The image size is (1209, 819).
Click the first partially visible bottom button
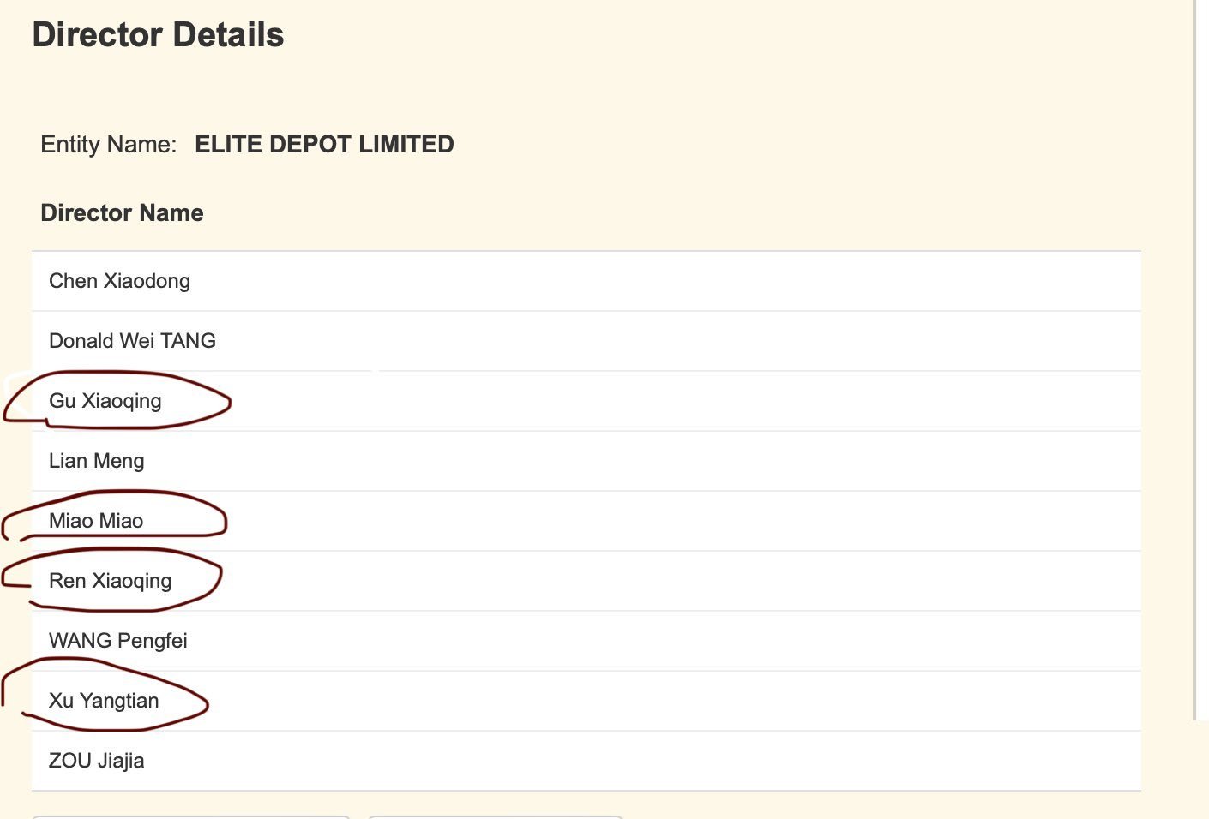191,817
